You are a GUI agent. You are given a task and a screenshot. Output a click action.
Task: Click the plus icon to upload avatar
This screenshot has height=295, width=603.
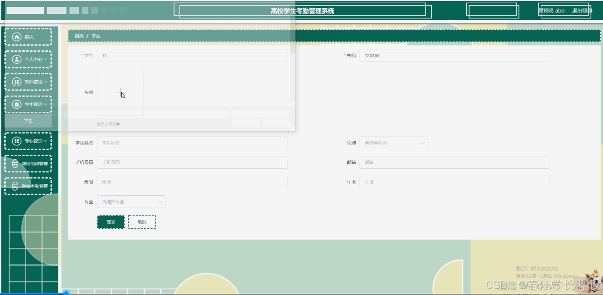(120, 92)
